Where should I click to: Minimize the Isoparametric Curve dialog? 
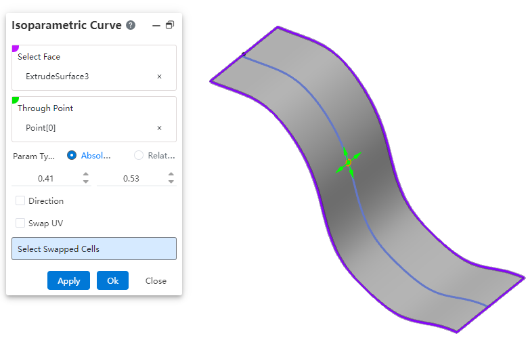[156, 25]
